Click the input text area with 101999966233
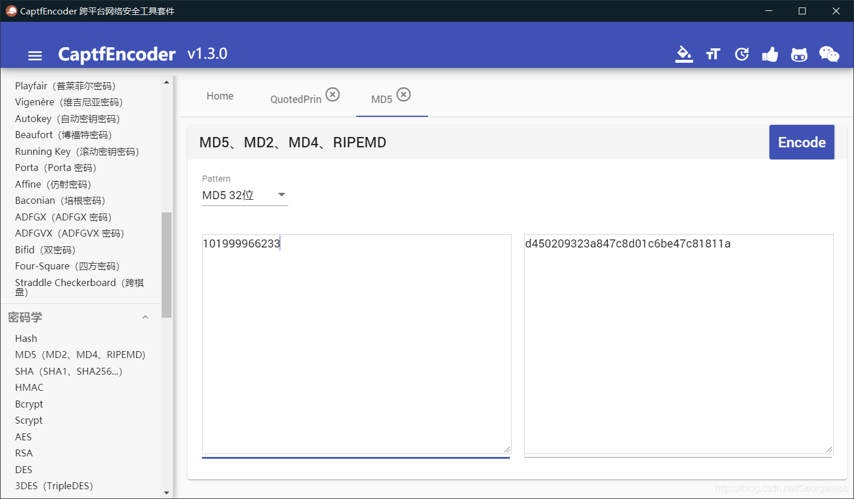Image resolution: width=854 pixels, height=499 pixels. click(356, 344)
